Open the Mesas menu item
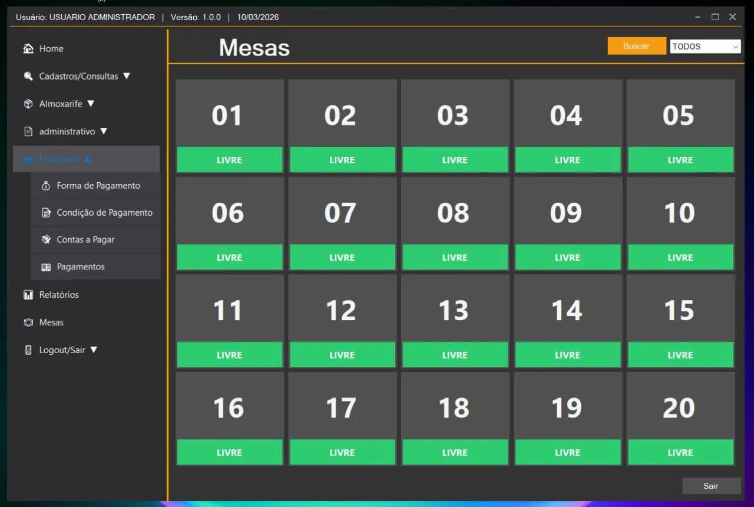The width and height of the screenshot is (754, 507). tap(51, 322)
